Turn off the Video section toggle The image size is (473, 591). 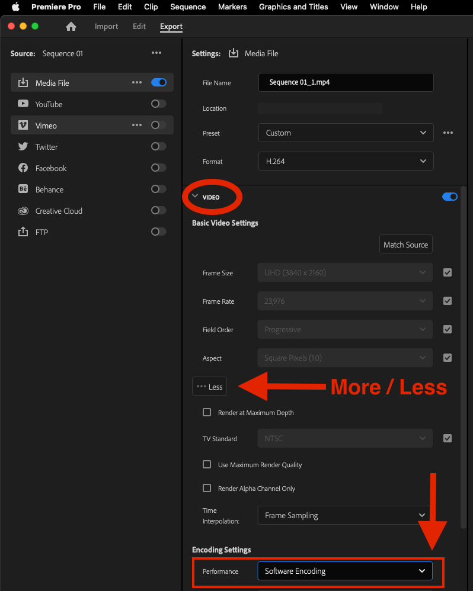pyautogui.click(x=450, y=197)
